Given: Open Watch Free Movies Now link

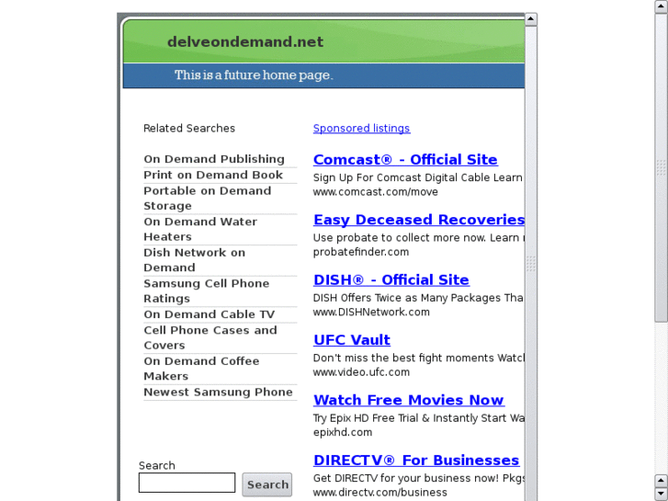Looking at the screenshot, I should 409,400.
